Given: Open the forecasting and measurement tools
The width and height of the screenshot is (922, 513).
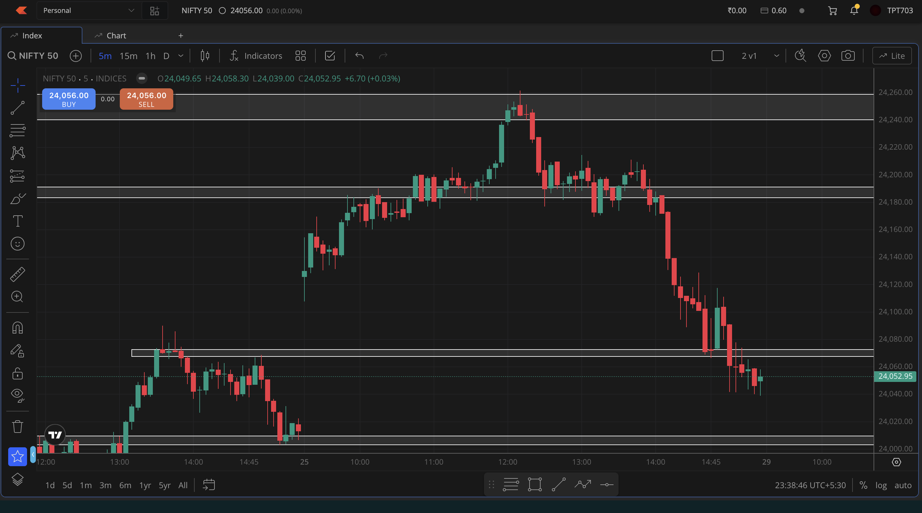Looking at the screenshot, I should [x=18, y=176].
